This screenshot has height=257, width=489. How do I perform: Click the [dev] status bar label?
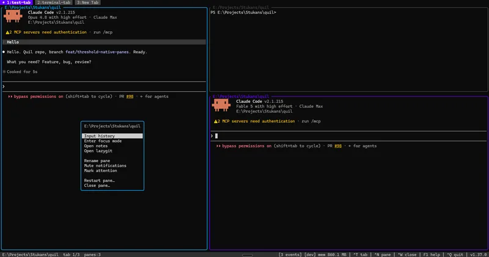[310, 255]
